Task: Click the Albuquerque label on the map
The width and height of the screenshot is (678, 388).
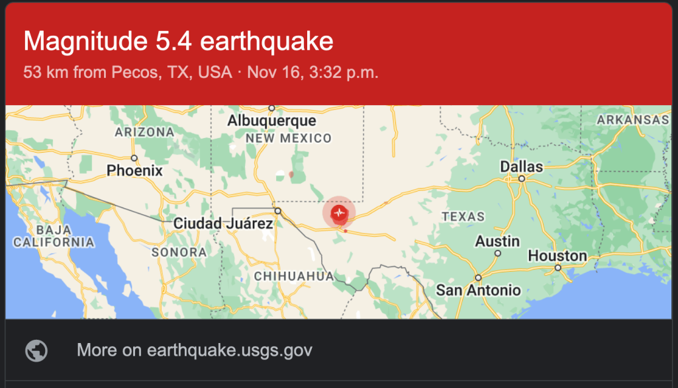Action: point(271,120)
